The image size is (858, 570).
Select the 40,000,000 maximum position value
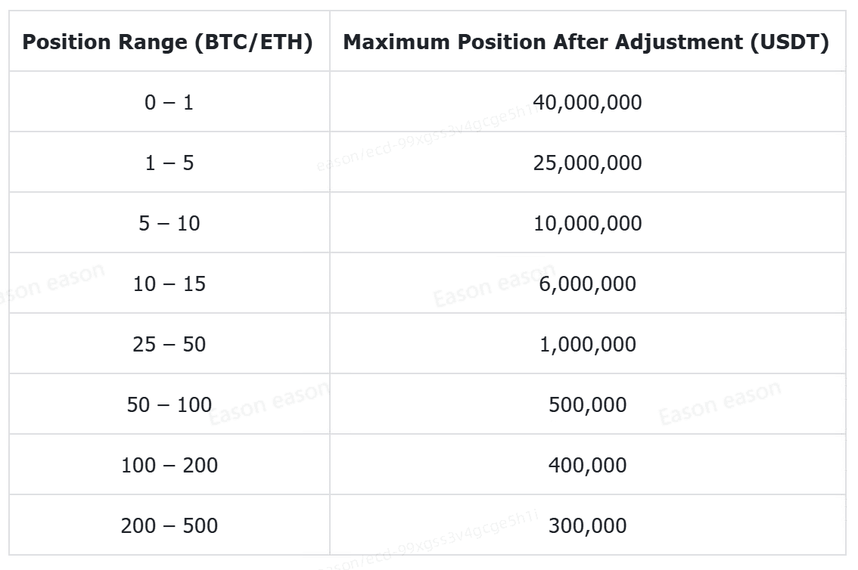[x=587, y=102]
